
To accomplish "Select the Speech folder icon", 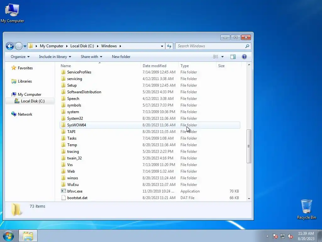I will pyautogui.click(x=64, y=99).
